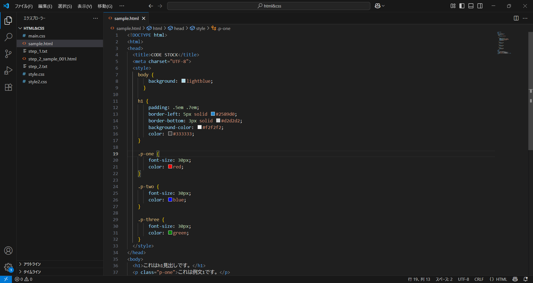Open the 表示(V) menu

[x=84, y=6]
